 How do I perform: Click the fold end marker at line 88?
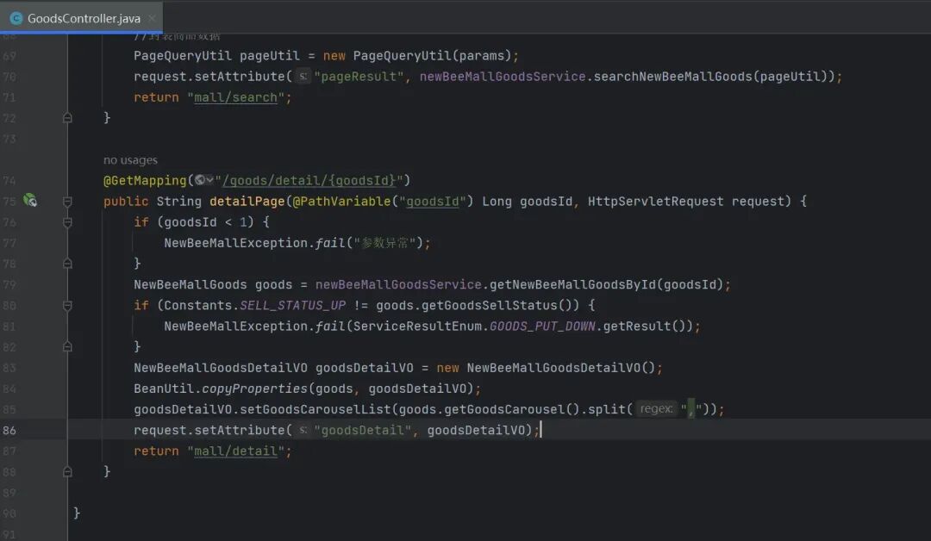coord(67,471)
